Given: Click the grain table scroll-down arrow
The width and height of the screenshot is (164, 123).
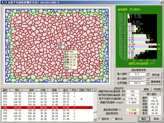Looking at the screenshot, I should point(95,120).
